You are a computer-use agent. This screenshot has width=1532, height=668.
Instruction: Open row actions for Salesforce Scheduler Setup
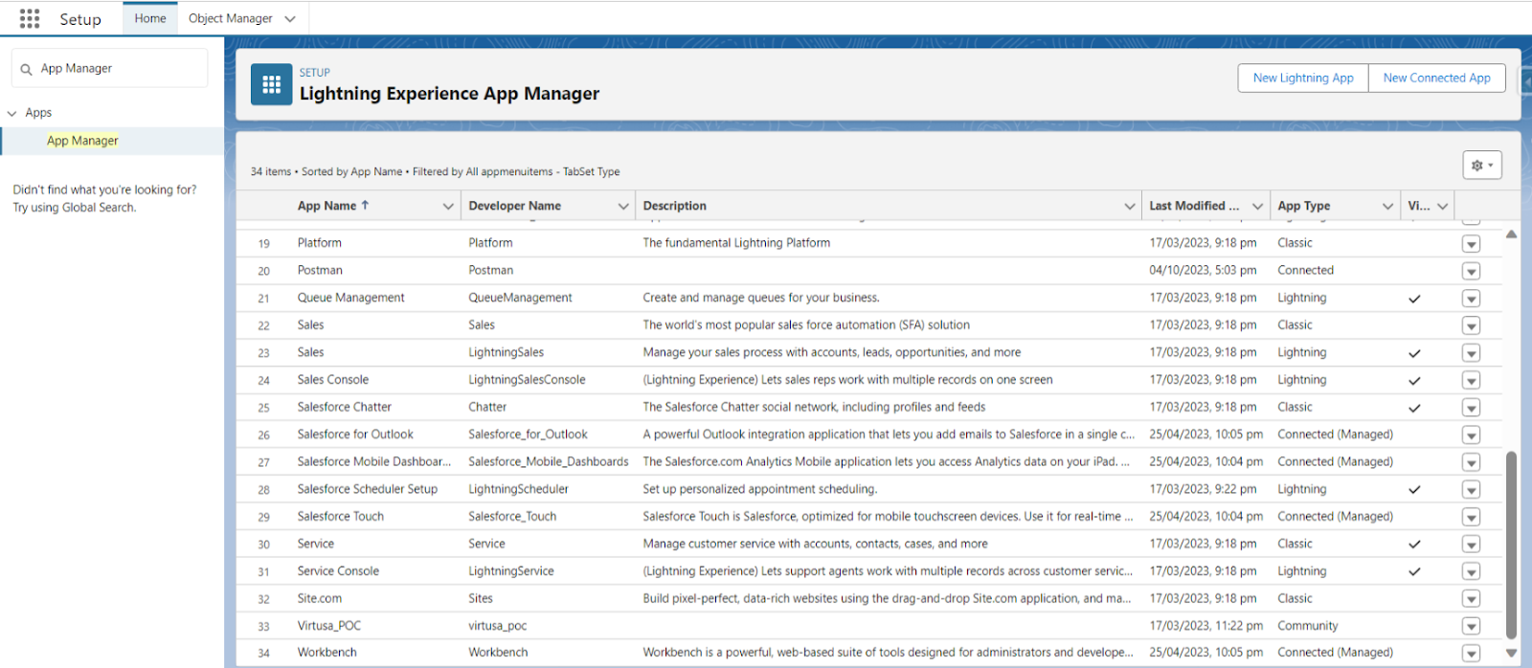point(1472,490)
